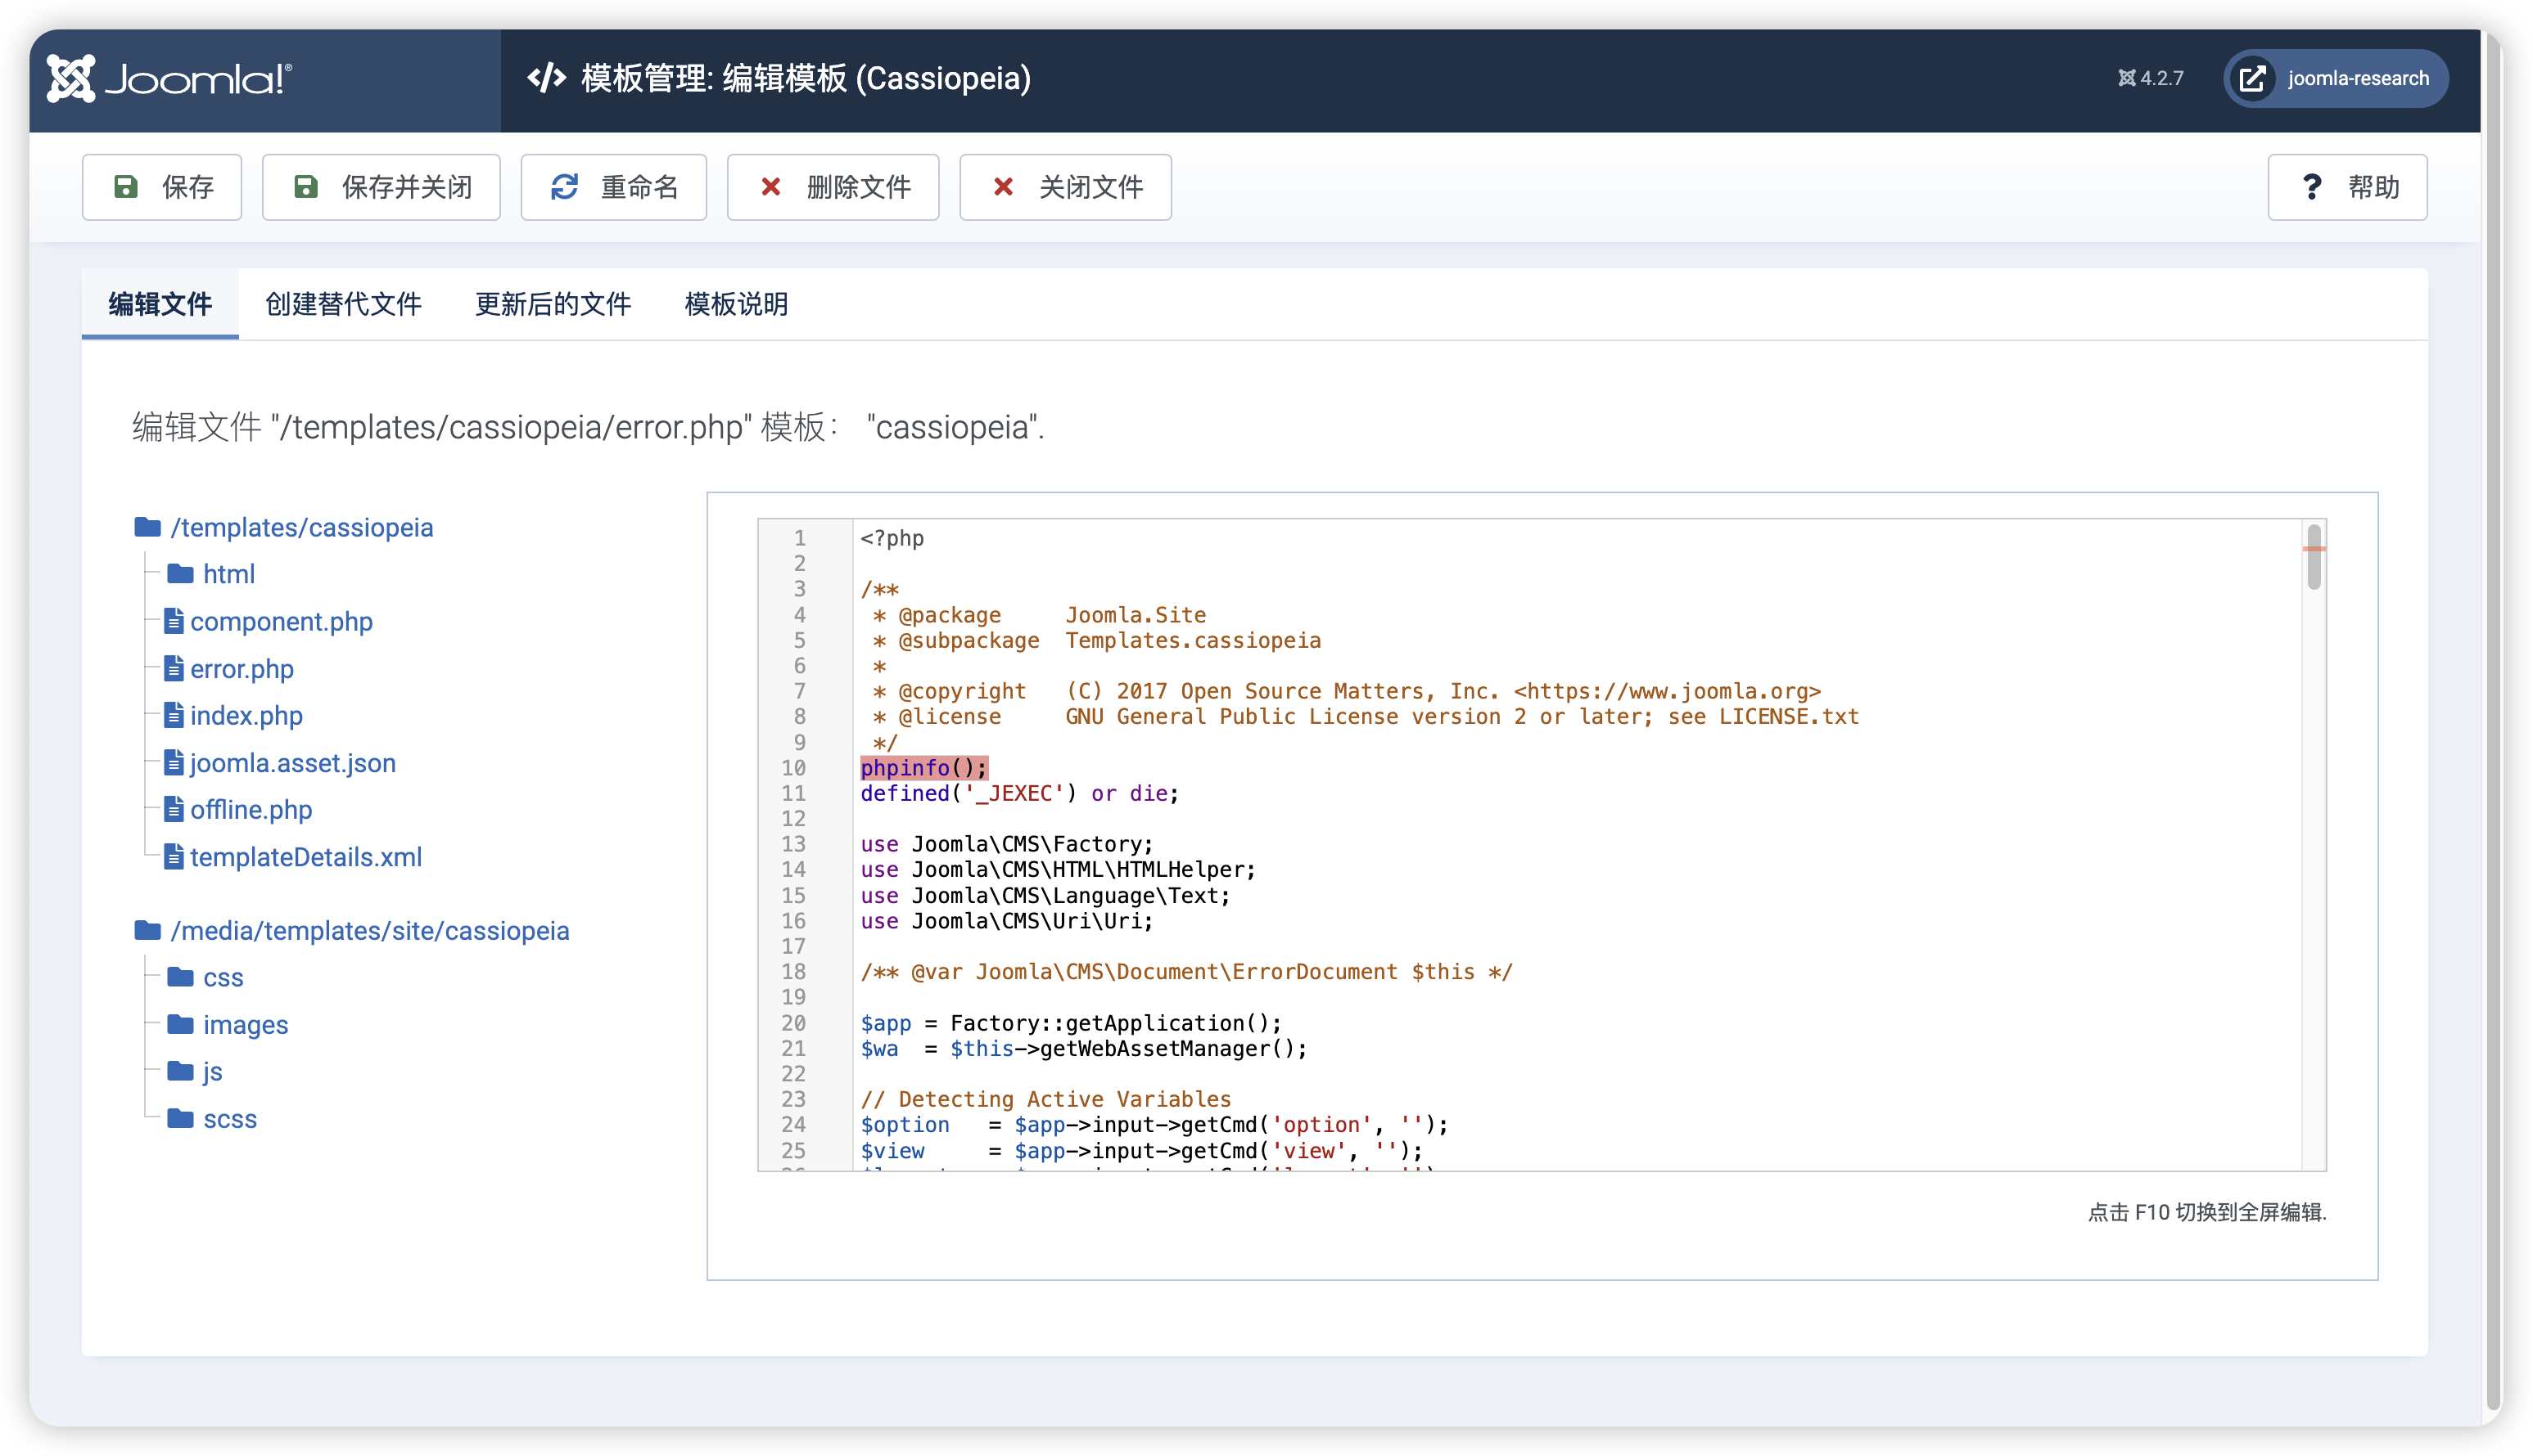
Task: Click the "点击 F10 切换到全屏编辑." hint text
Action: (x=2206, y=1212)
